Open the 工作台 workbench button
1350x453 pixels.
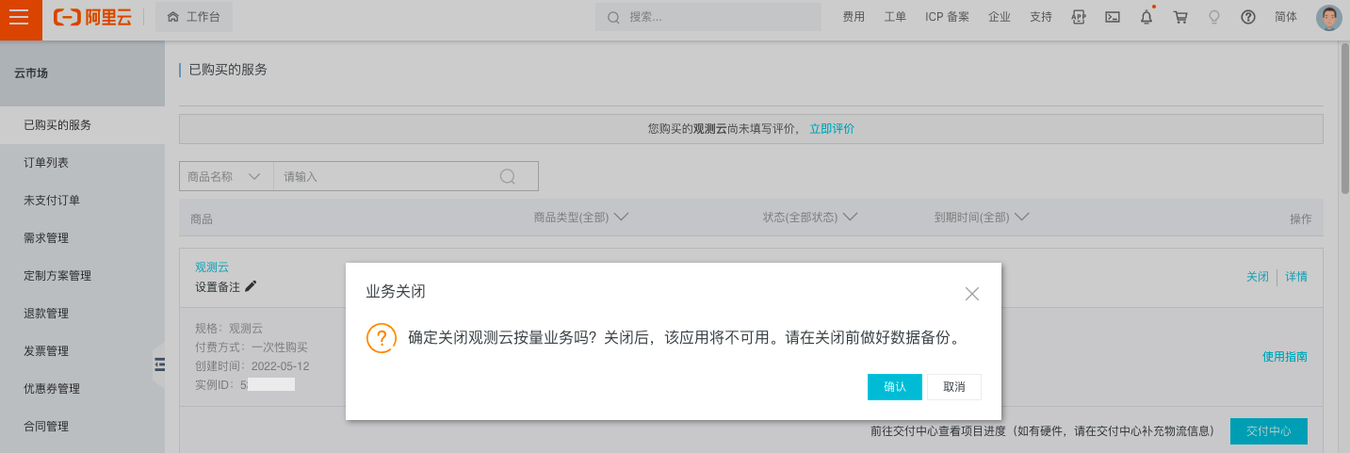coord(193,18)
